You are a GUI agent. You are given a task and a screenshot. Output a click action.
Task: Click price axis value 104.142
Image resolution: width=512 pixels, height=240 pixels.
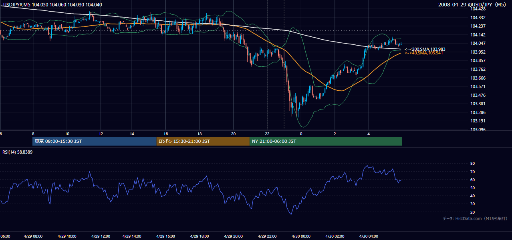478,35
